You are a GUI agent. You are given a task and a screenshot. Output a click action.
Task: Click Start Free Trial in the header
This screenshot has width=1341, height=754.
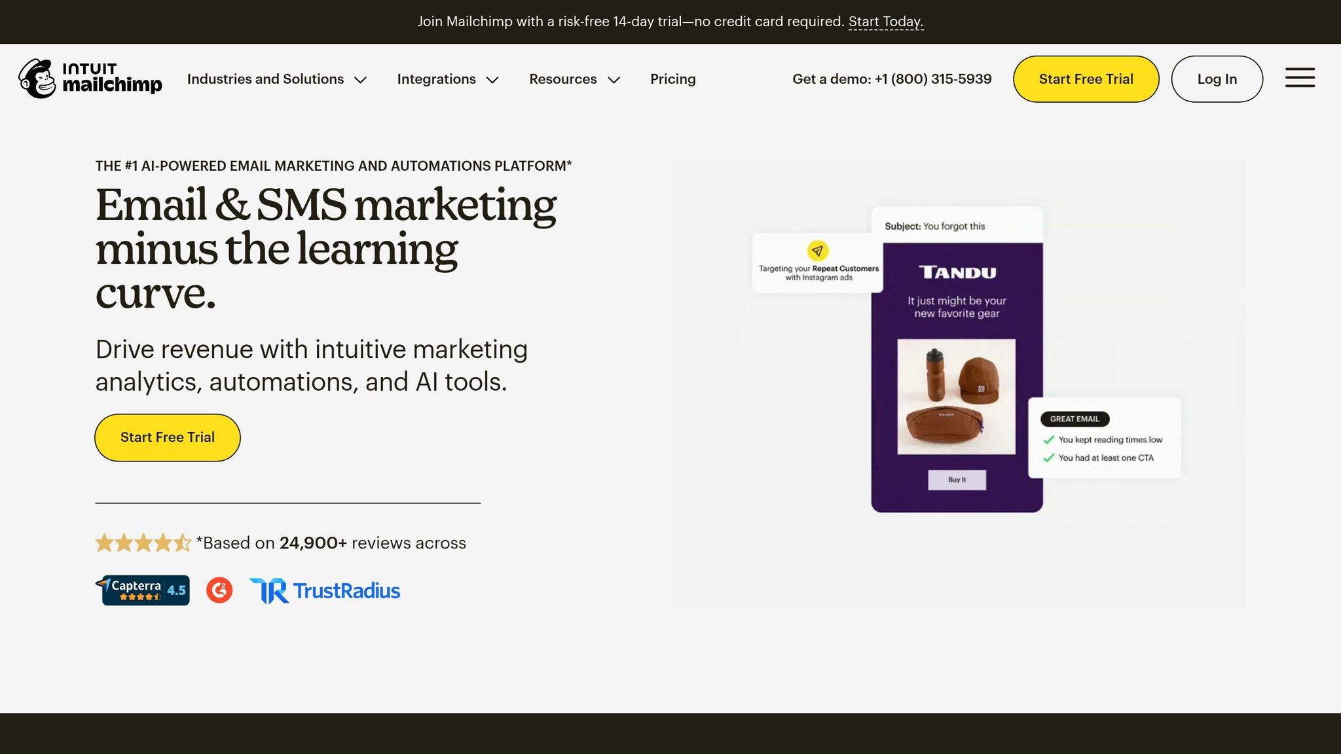(x=1086, y=79)
